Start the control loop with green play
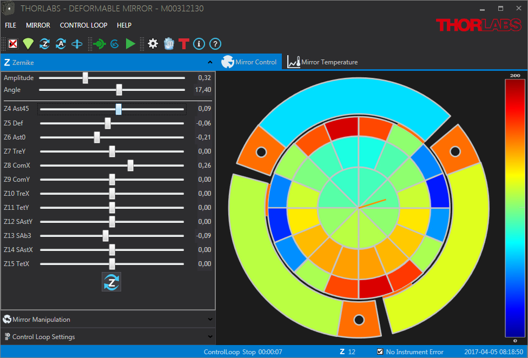528x358 pixels. (130, 44)
